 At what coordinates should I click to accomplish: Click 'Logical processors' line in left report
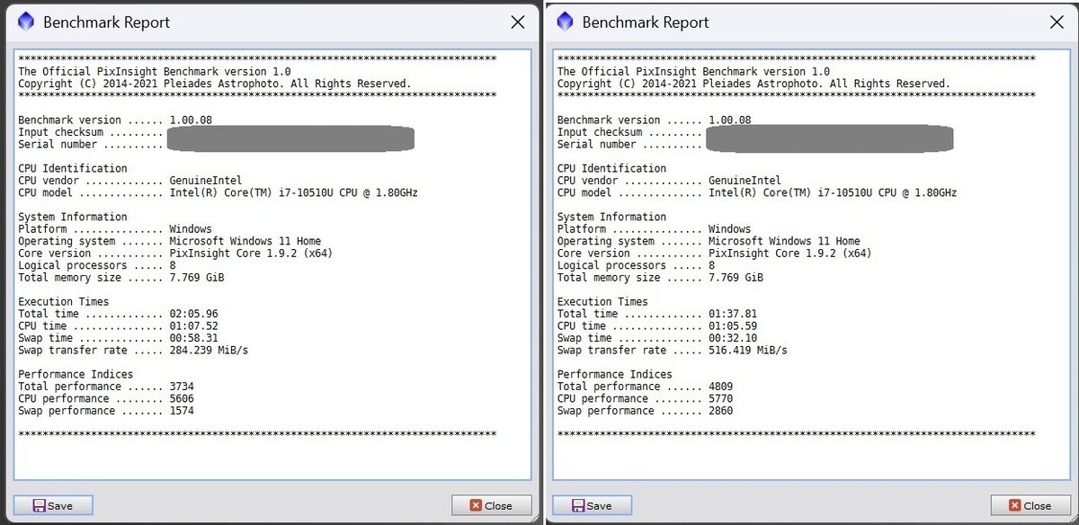point(97,265)
